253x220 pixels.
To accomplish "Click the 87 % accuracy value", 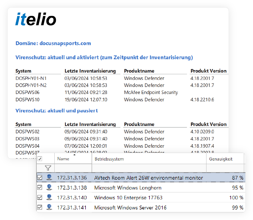I will [238, 178].
